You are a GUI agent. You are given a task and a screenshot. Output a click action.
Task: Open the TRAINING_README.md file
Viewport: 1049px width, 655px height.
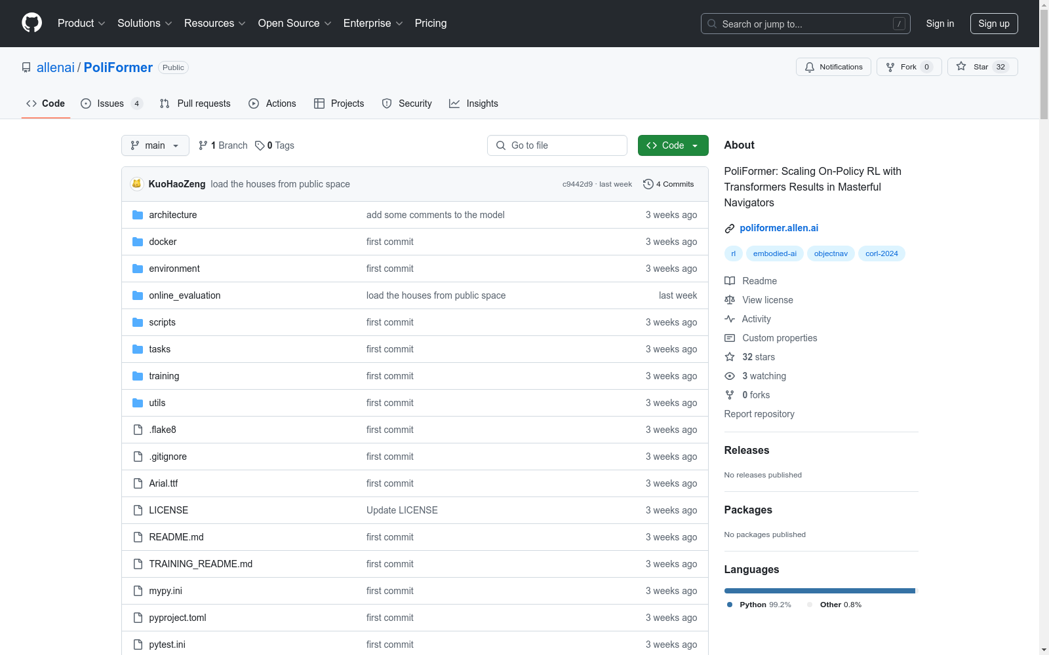201,564
